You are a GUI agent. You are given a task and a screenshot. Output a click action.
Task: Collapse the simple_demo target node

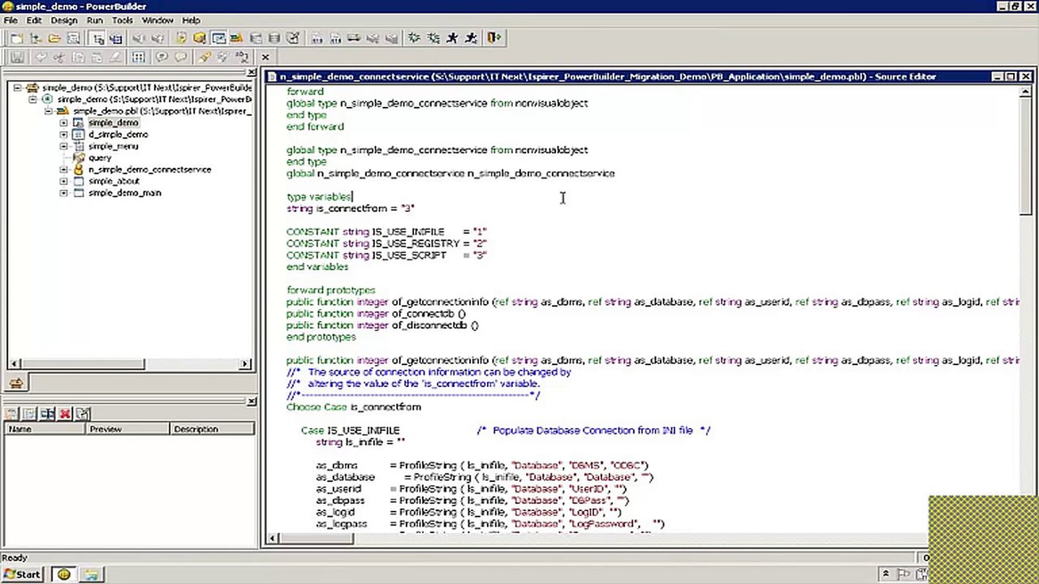pyautogui.click(x=32, y=100)
